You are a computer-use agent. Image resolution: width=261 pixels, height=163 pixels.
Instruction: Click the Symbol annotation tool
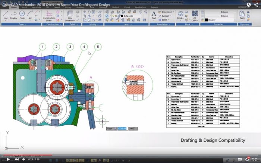click(x=164, y=16)
